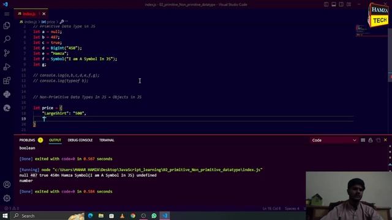Click the exited with code=0 in 0.584 line

66,191
